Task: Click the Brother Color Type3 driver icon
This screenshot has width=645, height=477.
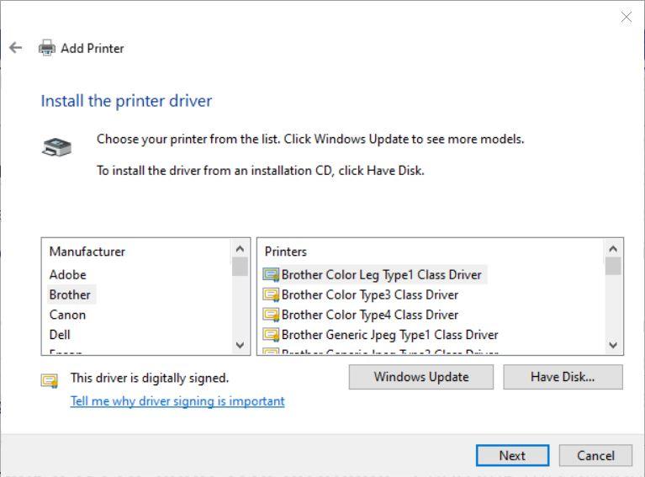Action: (x=271, y=294)
